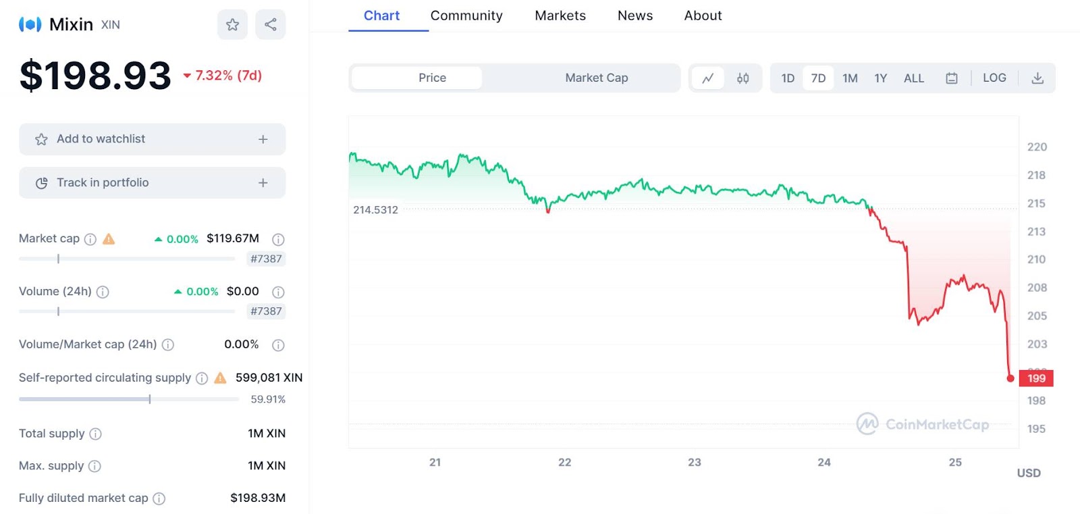Click the Mixin logo icon
Viewport: 1080px width, 514px height.
click(x=30, y=24)
